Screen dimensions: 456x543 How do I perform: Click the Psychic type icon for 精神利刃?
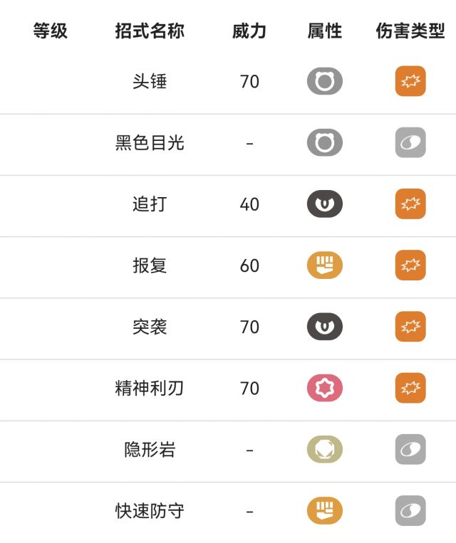[325, 388]
